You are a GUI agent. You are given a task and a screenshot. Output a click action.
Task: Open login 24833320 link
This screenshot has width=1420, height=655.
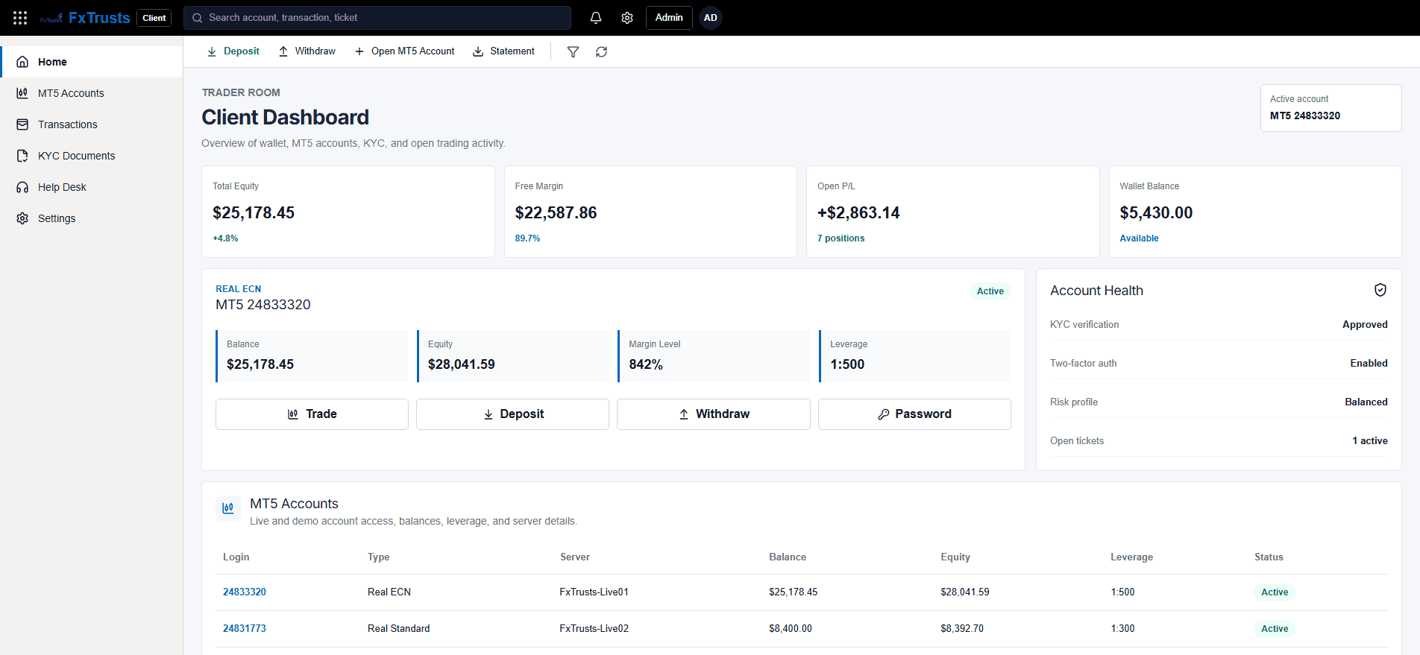click(245, 592)
